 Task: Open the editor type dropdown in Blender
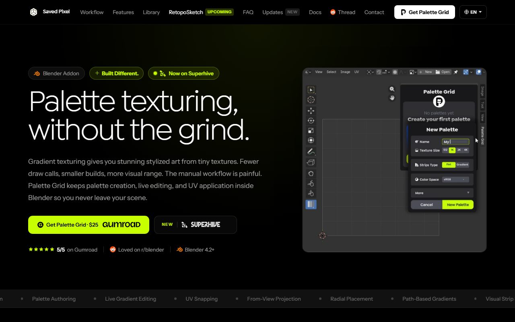(x=308, y=72)
